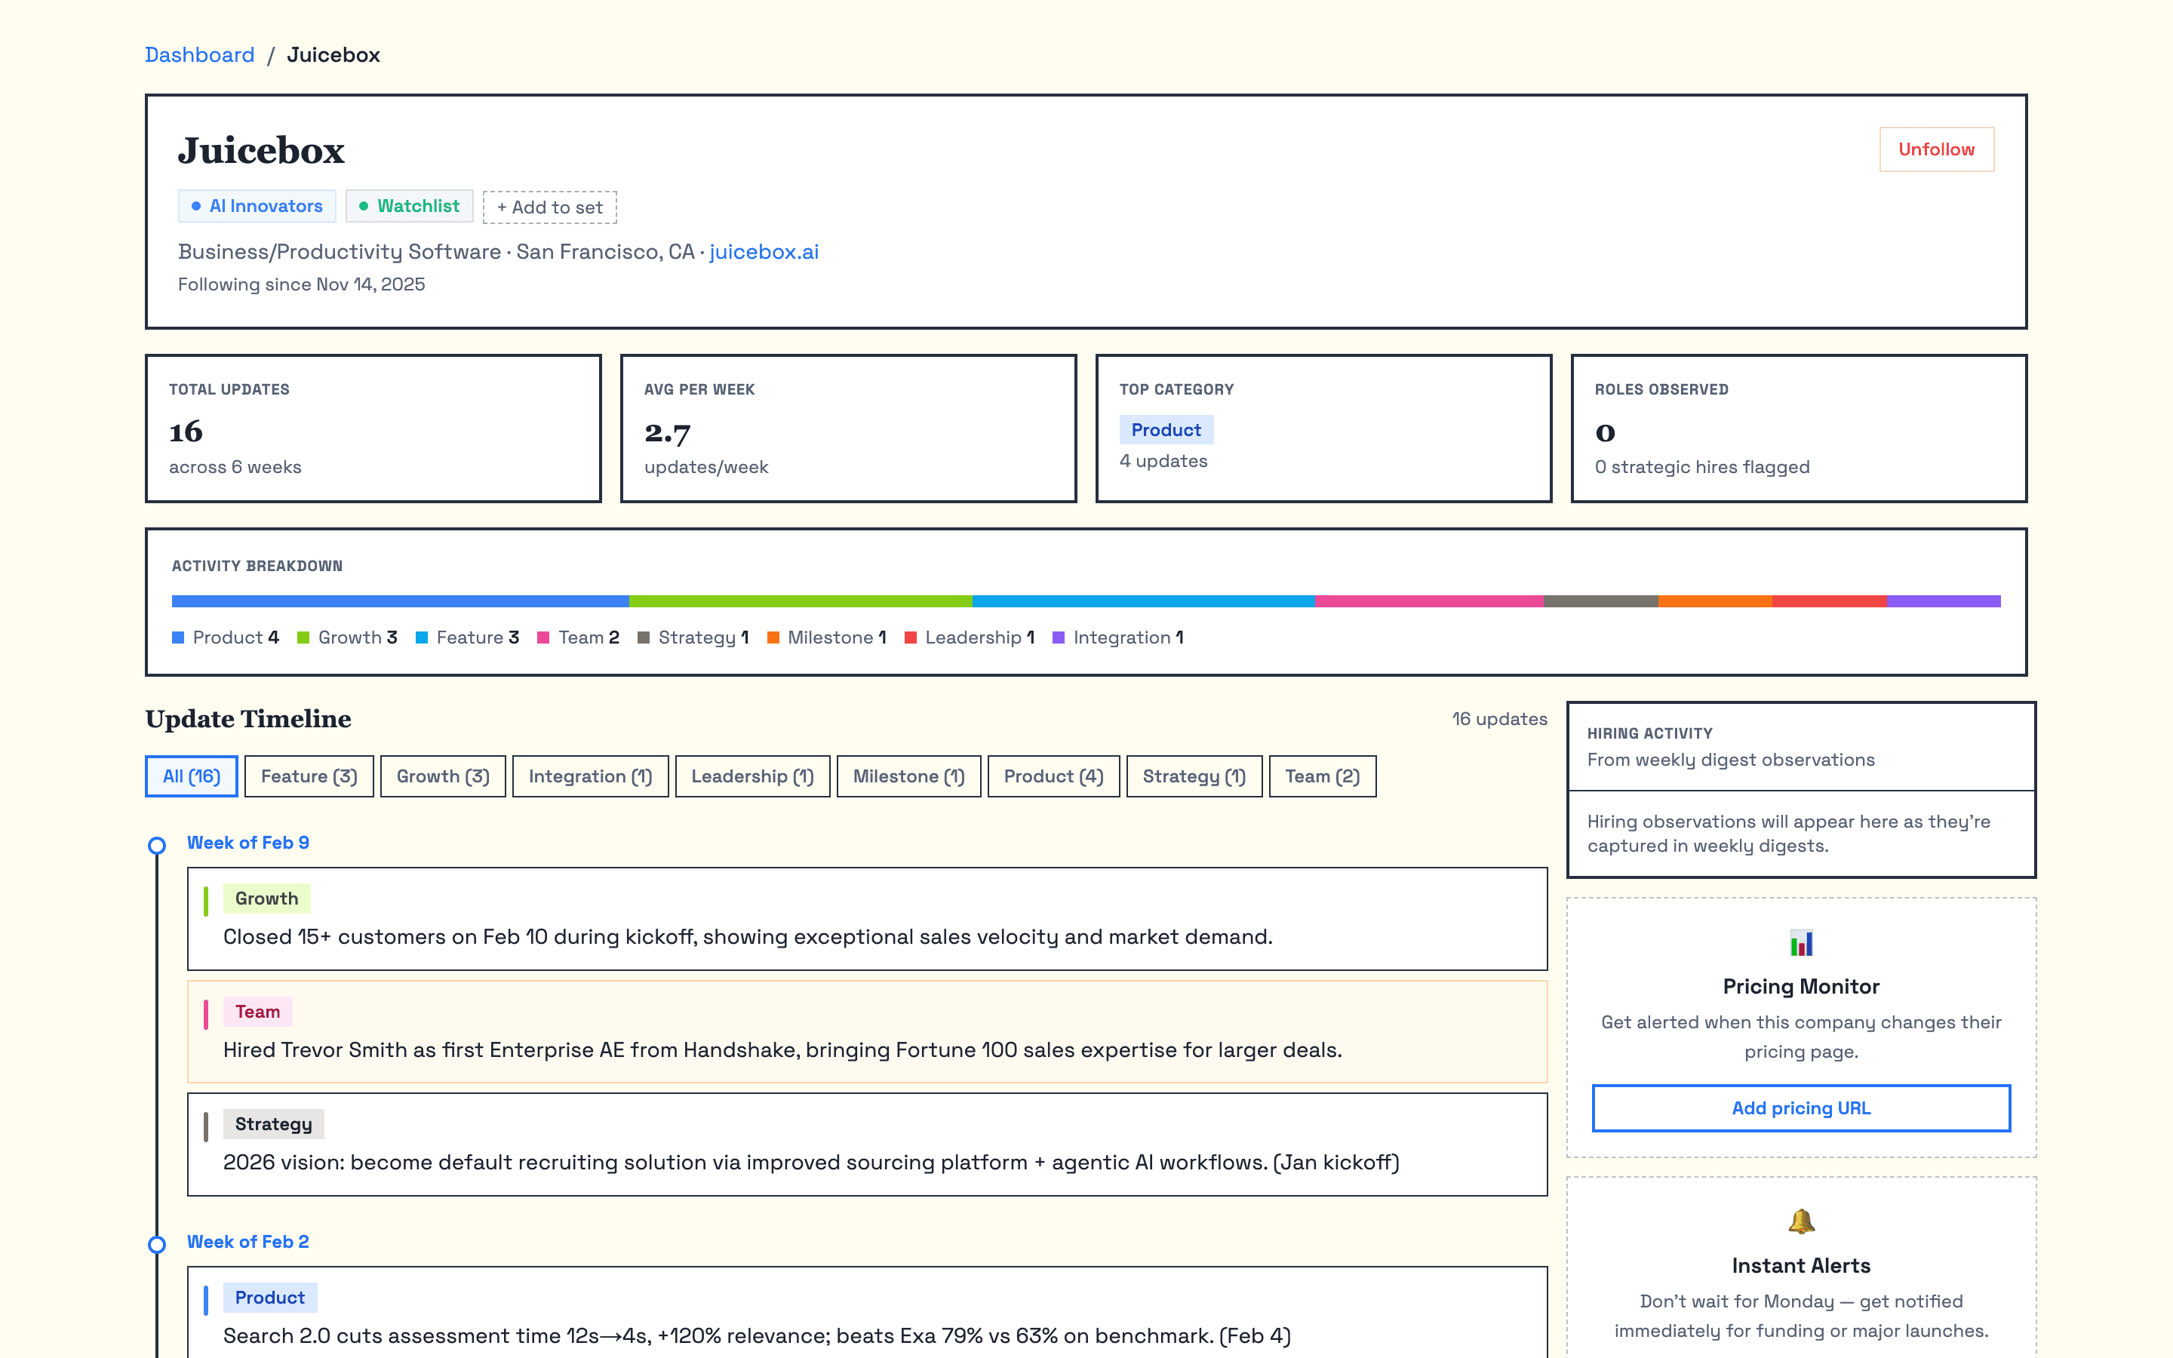The image size is (2173, 1358).
Task: Click the Pricing Monitor bar chart icon
Action: tap(1800, 943)
